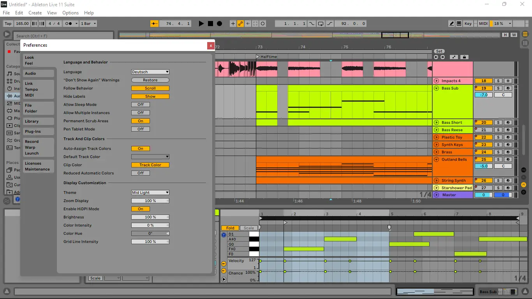
Task: Click the Stop button in the transport
Action: click(x=210, y=24)
